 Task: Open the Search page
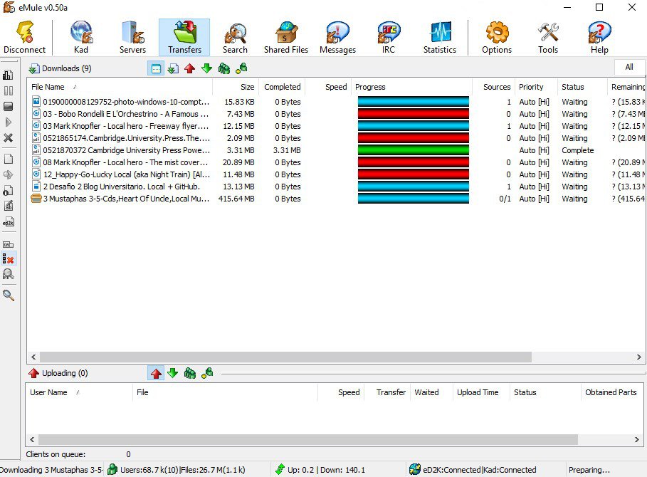point(235,37)
